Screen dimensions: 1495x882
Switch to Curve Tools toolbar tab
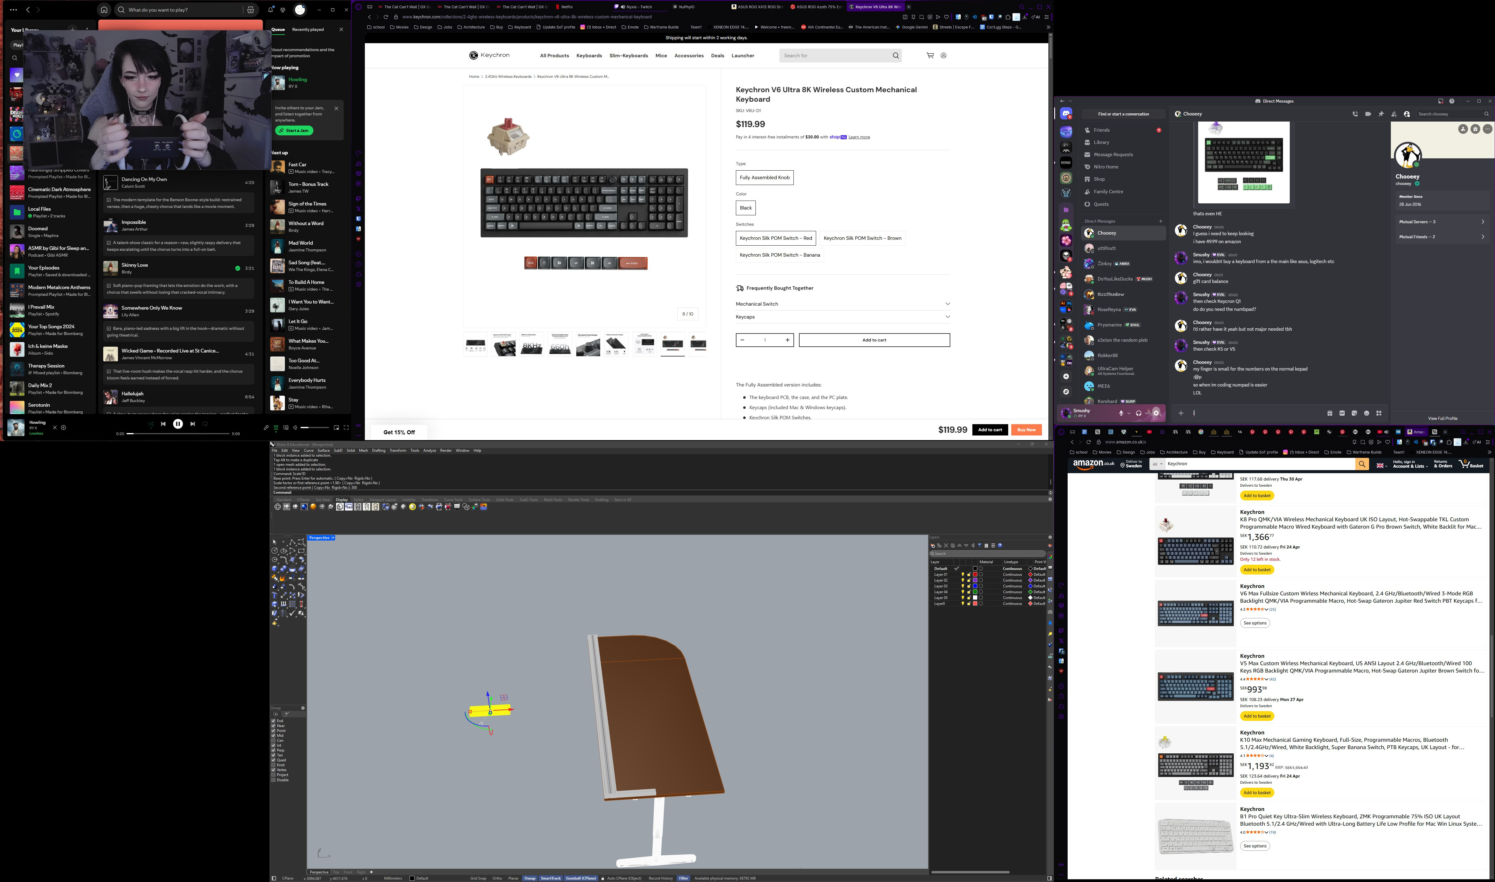(x=453, y=500)
